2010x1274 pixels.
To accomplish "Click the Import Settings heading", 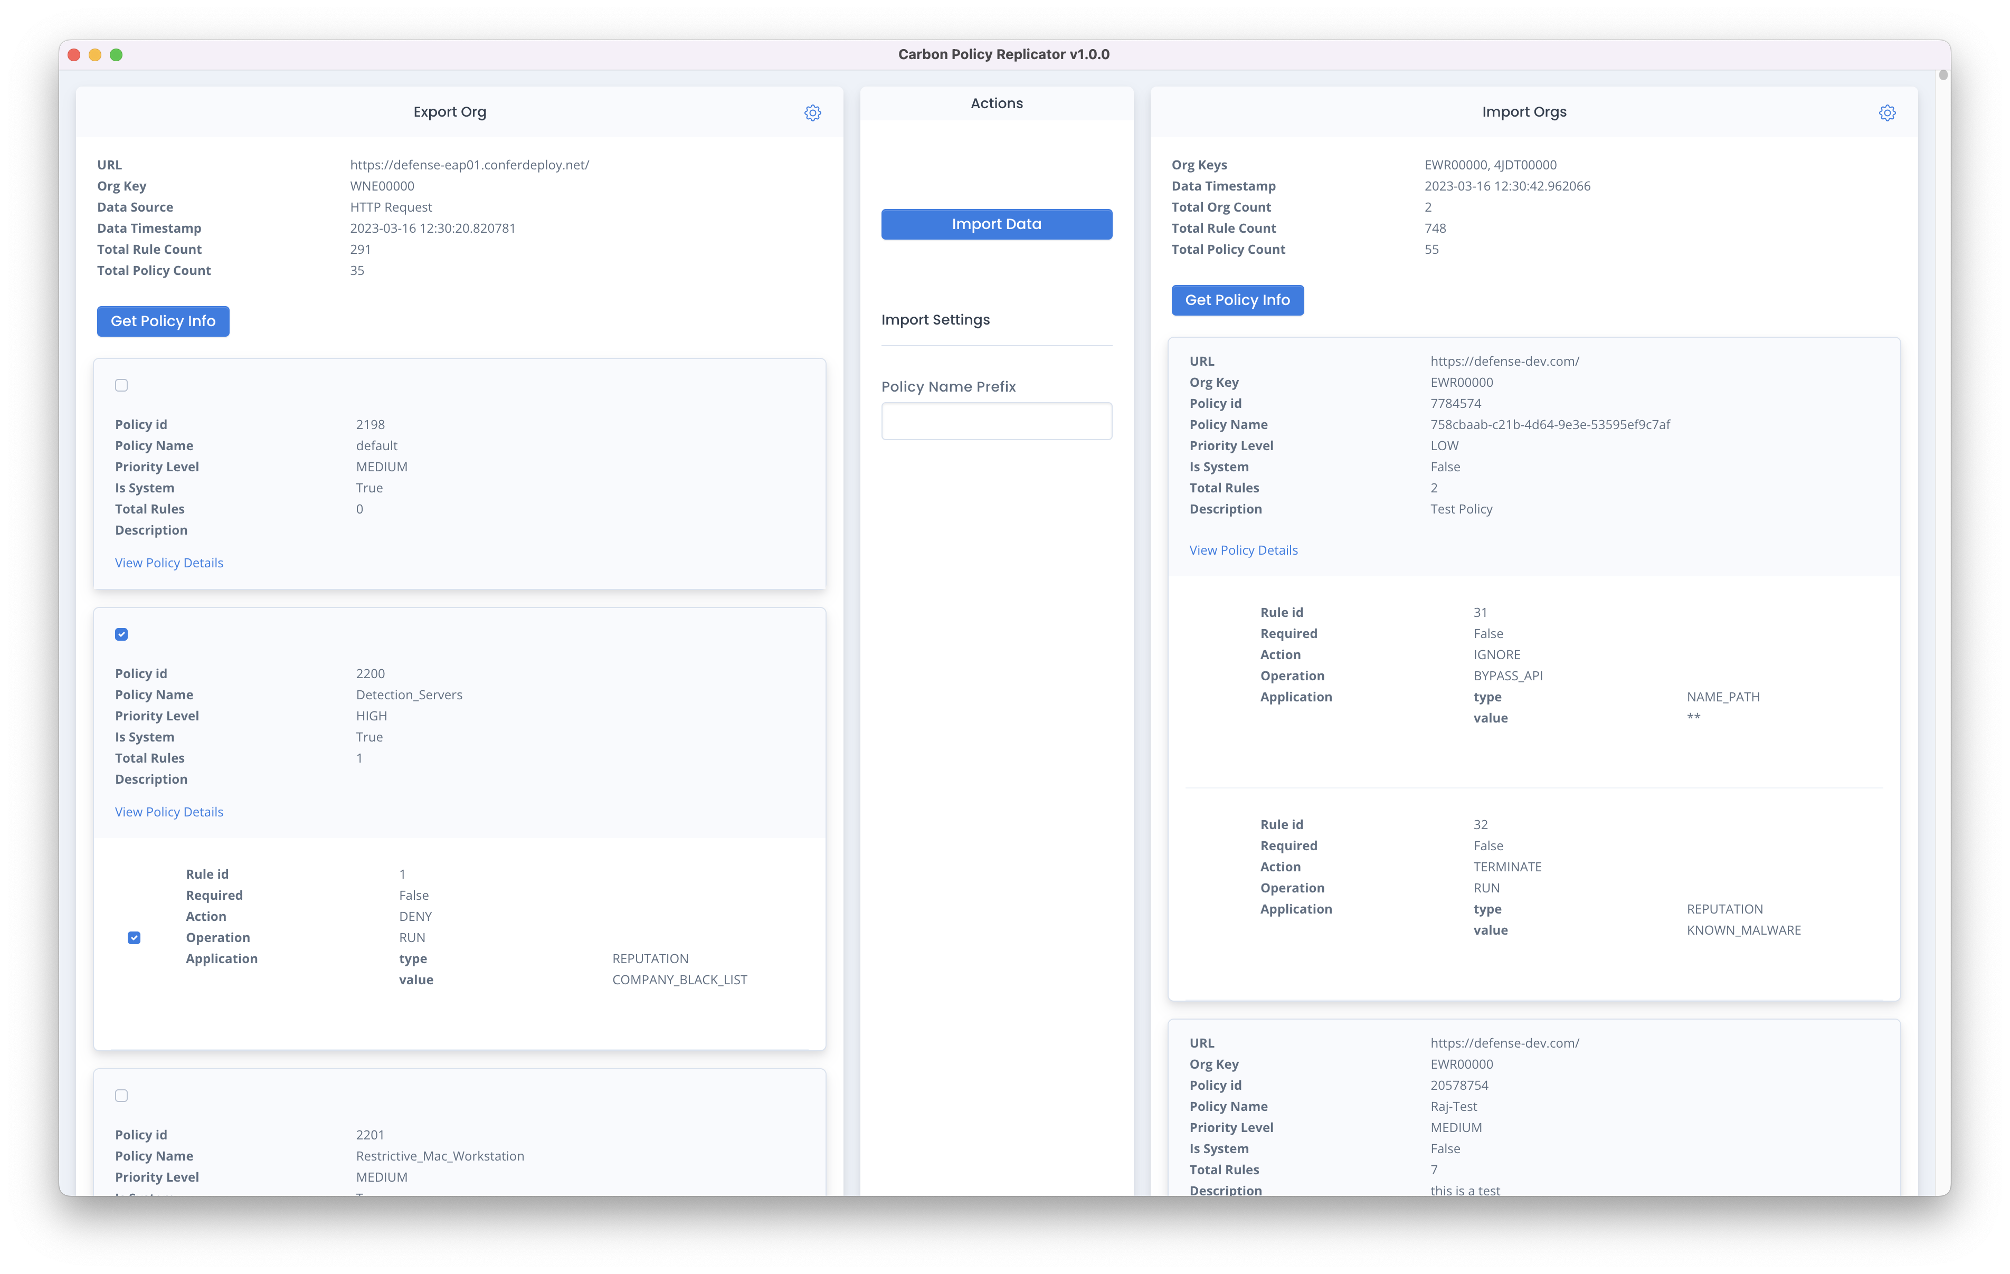I will tap(935, 320).
